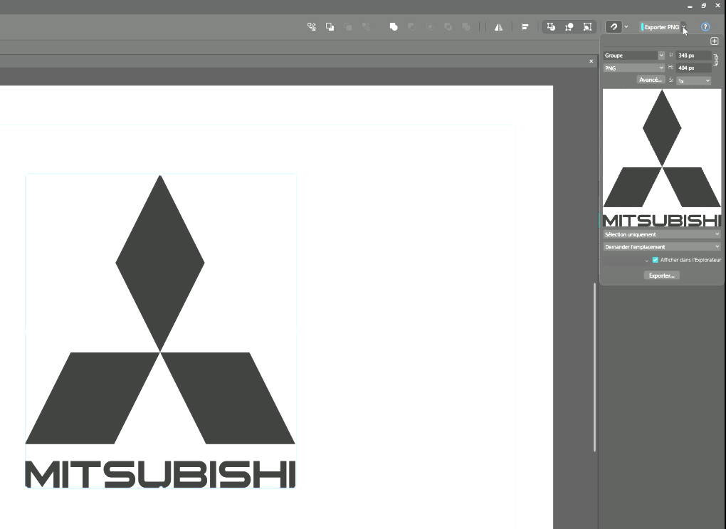Expand the Sélection uniquement dropdown
The height and width of the screenshot is (529, 726).
661,234
